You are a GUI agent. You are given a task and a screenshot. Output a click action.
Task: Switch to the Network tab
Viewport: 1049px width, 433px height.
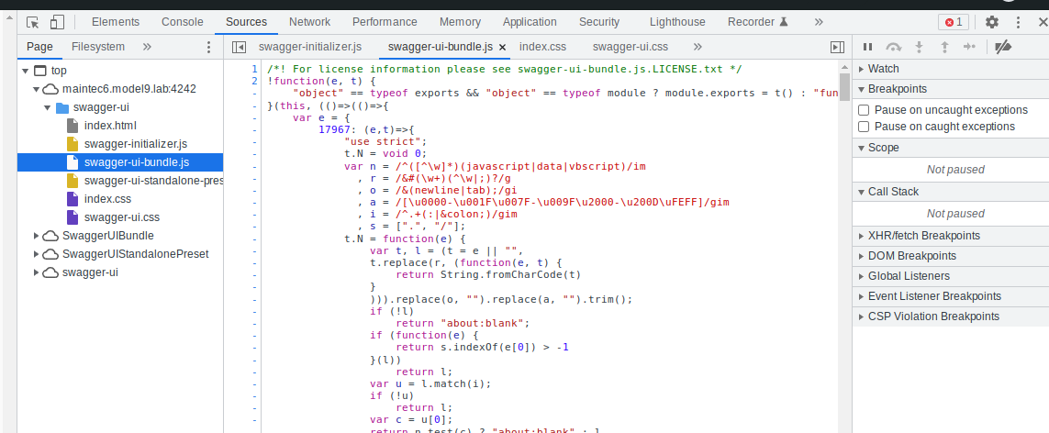click(309, 22)
